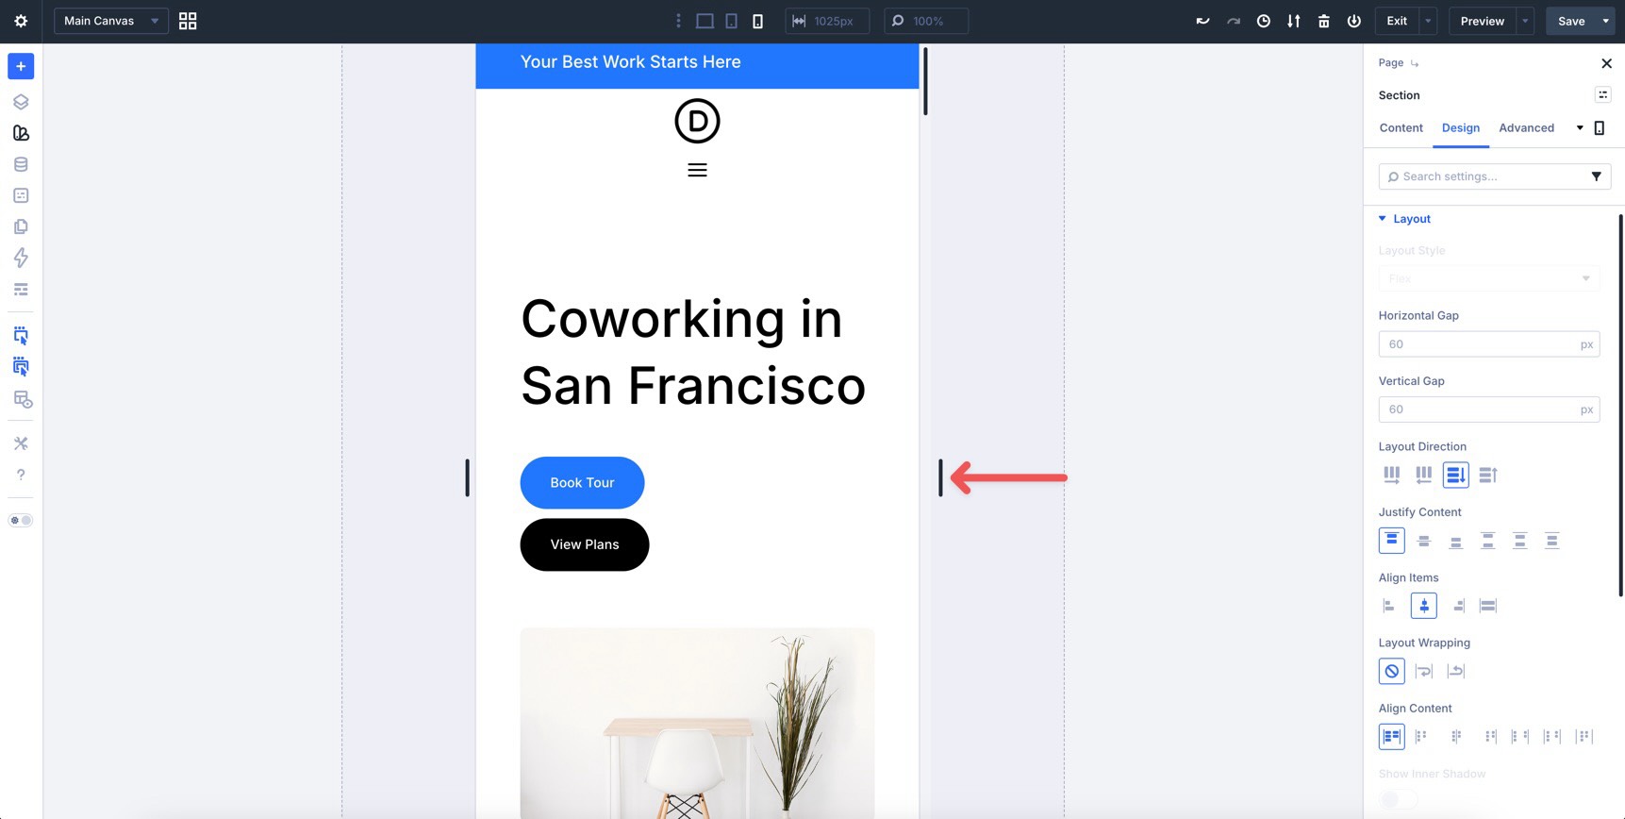Viewport: 1625px width, 819px height.
Task: Set Layout Direction to column
Action: click(1455, 475)
